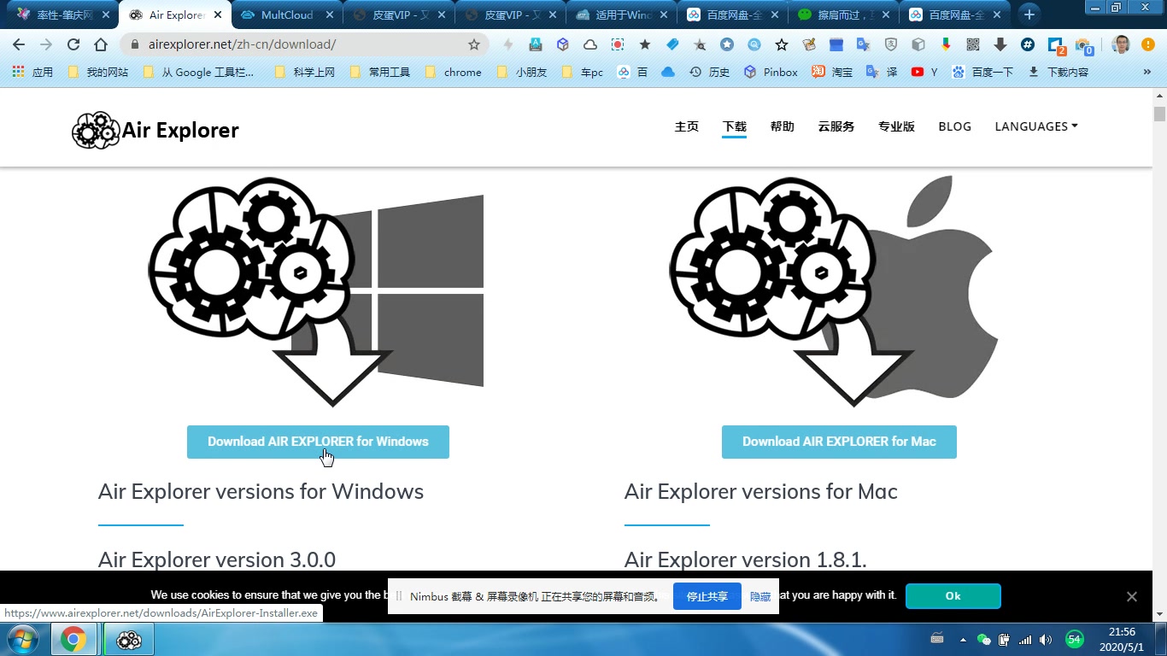Reload the current page

coord(73,44)
